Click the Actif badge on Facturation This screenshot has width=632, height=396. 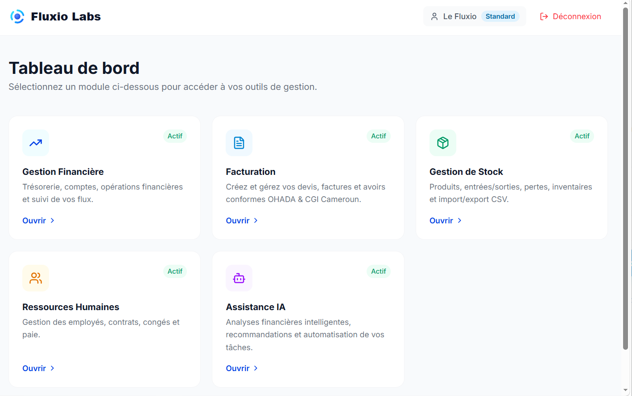click(x=379, y=136)
